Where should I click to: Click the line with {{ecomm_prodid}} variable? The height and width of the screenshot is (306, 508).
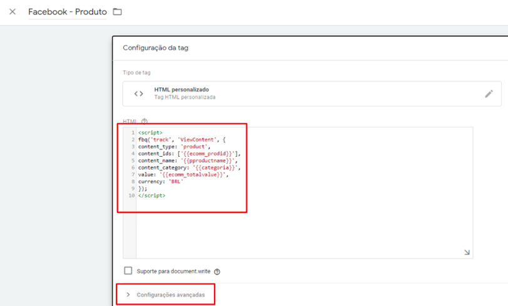190,154
